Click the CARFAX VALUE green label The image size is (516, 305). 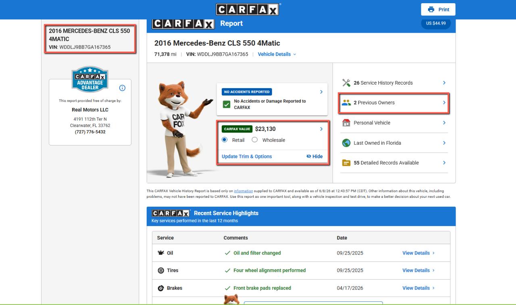pyautogui.click(x=237, y=129)
